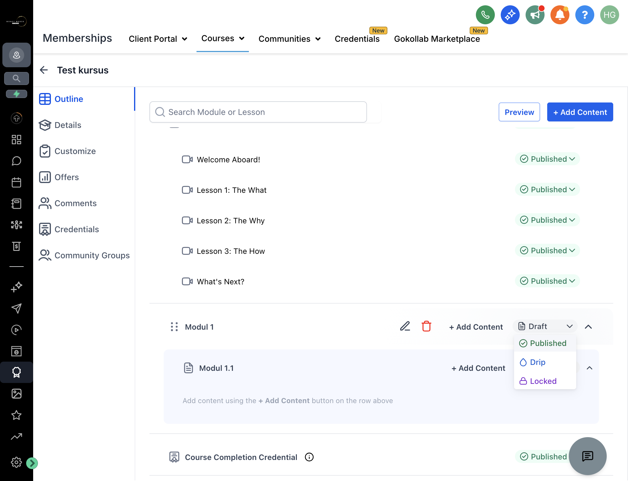
Task: Open the blue help question mark icon
Action: (x=584, y=15)
